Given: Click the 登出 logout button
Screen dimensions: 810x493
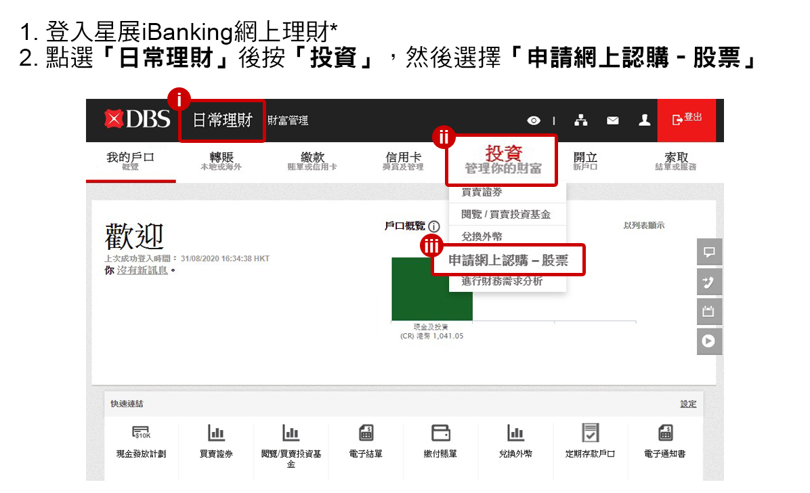Looking at the screenshot, I should click(x=686, y=120).
